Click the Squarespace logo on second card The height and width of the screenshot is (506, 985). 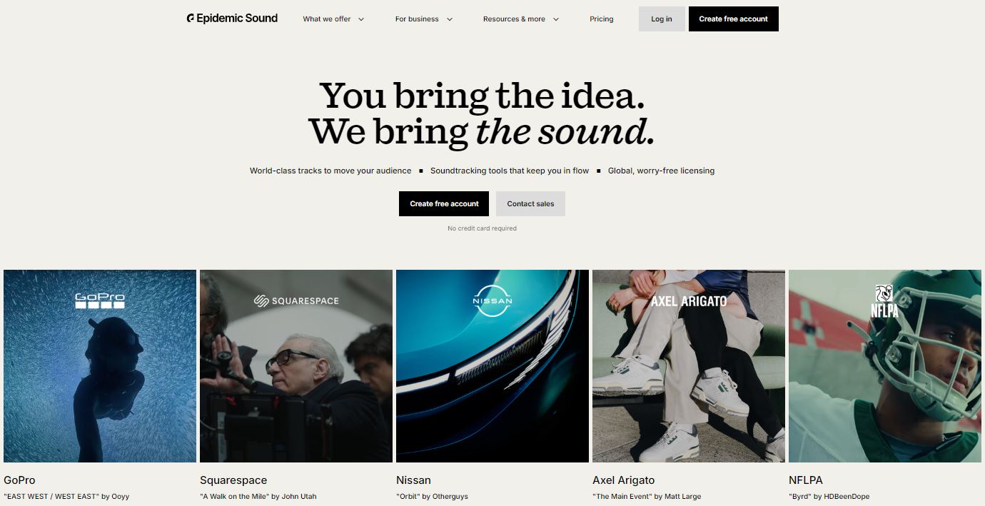coord(296,300)
